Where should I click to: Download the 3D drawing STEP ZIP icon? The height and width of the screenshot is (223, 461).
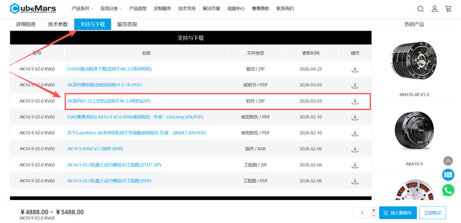coord(355,165)
